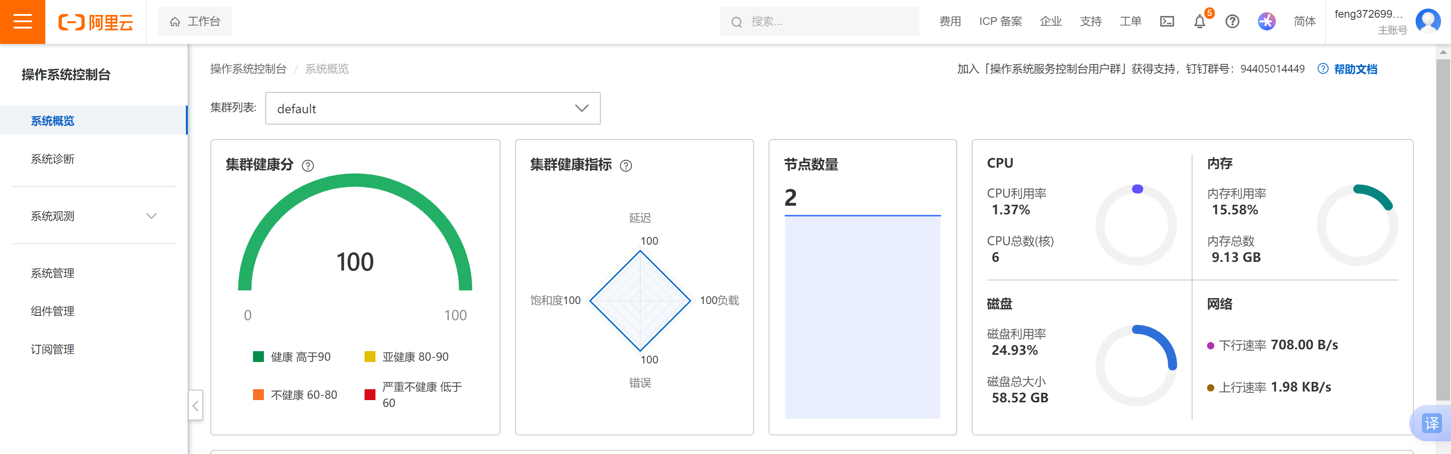This screenshot has height=454, width=1451.
Task: Open the notifications bell
Action: (1200, 21)
